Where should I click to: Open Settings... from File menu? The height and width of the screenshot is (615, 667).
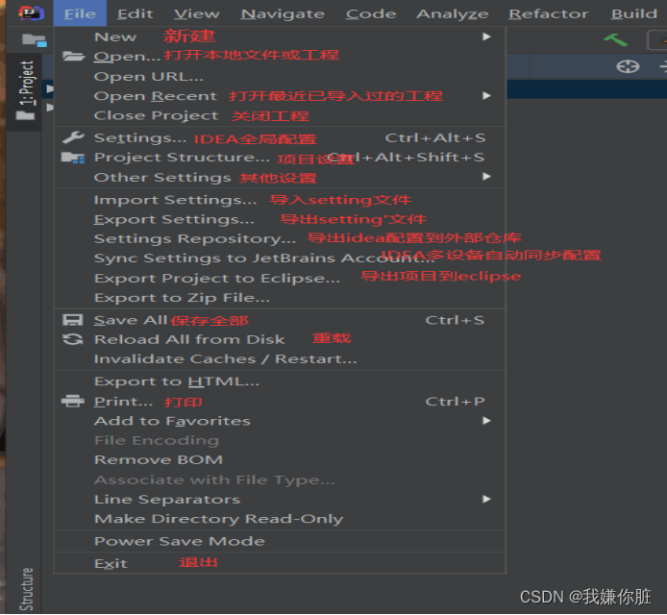click(280, 137)
